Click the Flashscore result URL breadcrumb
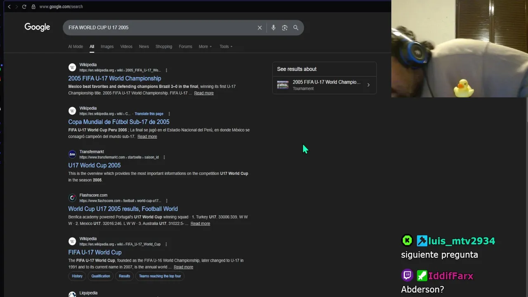Screen dimensions: 528x297 tap(120, 201)
